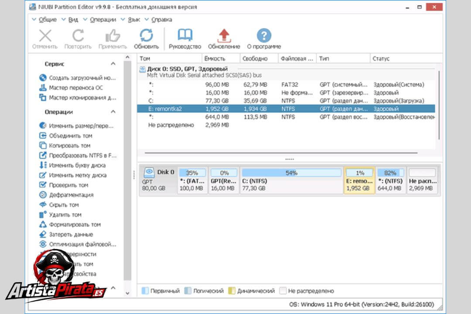Screen dimensions: 471x314
Task: Click the Обновление upload arrow icon
Action: [224, 36]
